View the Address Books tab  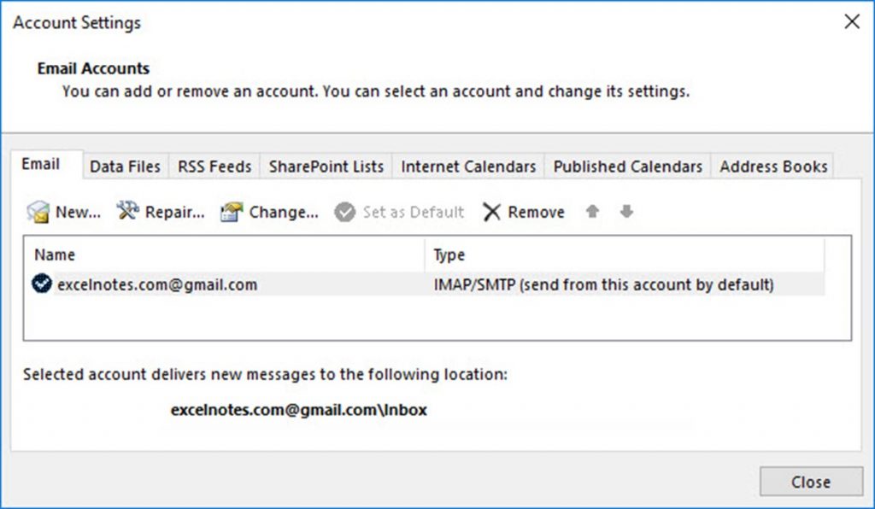tap(772, 167)
